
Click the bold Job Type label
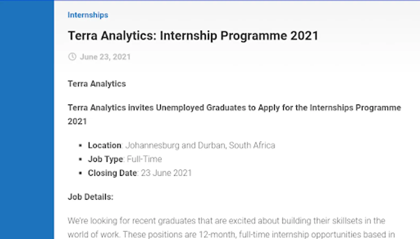coord(105,159)
